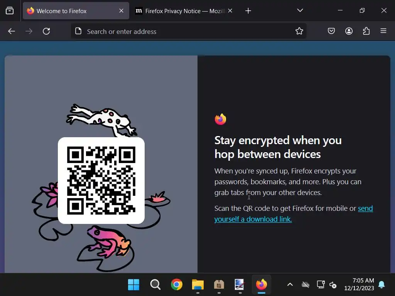The image size is (395, 296).
Task: Reload the current page
Action: pyautogui.click(x=46, y=31)
